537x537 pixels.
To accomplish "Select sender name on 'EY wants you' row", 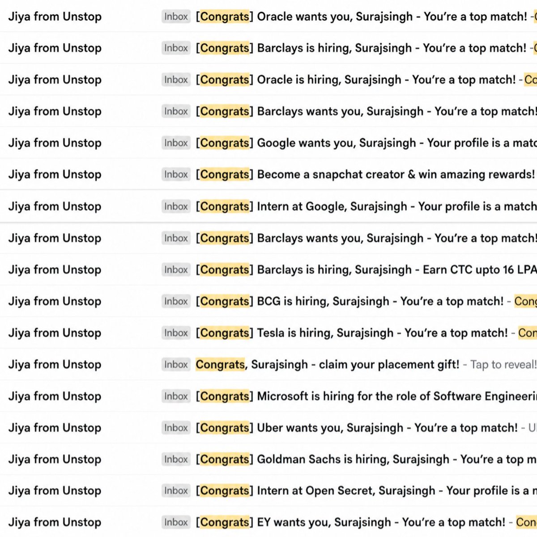I will 55,523.
